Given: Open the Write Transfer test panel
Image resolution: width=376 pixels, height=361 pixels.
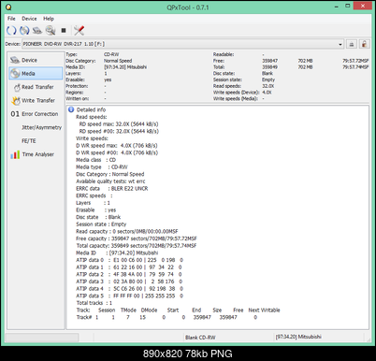Looking at the screenshot, I should pos(36,100).
